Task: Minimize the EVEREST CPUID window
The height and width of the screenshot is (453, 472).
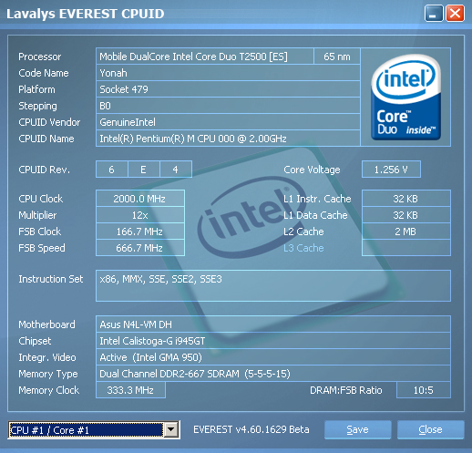Action: 434,14
